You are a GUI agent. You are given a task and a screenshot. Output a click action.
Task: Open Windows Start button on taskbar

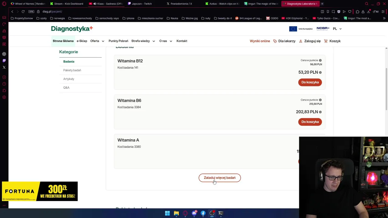(167, 213)
